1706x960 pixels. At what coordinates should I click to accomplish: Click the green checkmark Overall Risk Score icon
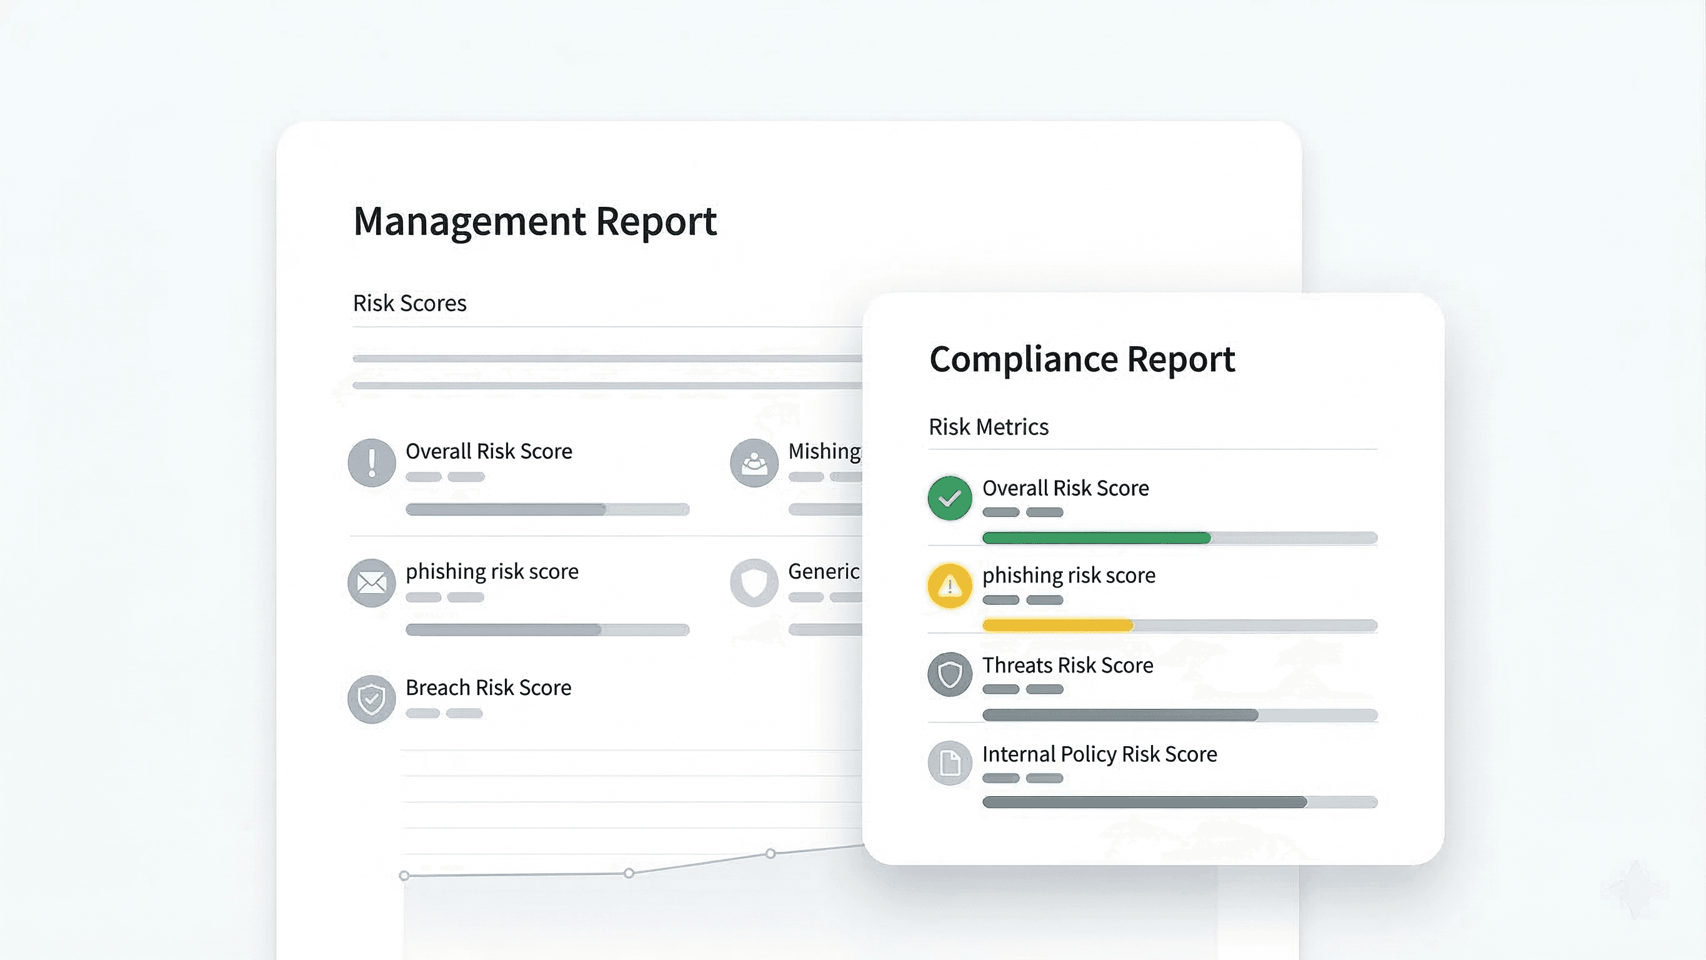click(949, 497)
